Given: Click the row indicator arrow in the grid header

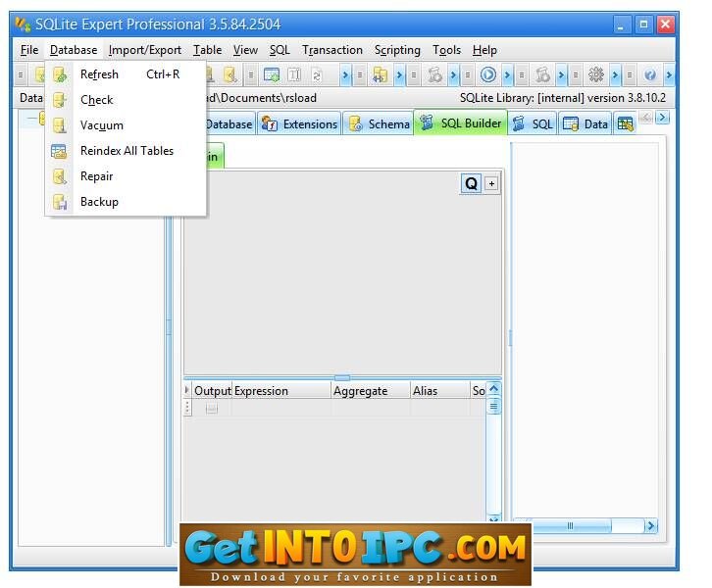Looking at the screenshot, I should coord(187,390).
